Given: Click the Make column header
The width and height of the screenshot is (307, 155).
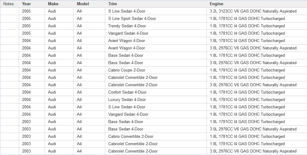Looking at the screenshot, I should [x=53, y=4].
